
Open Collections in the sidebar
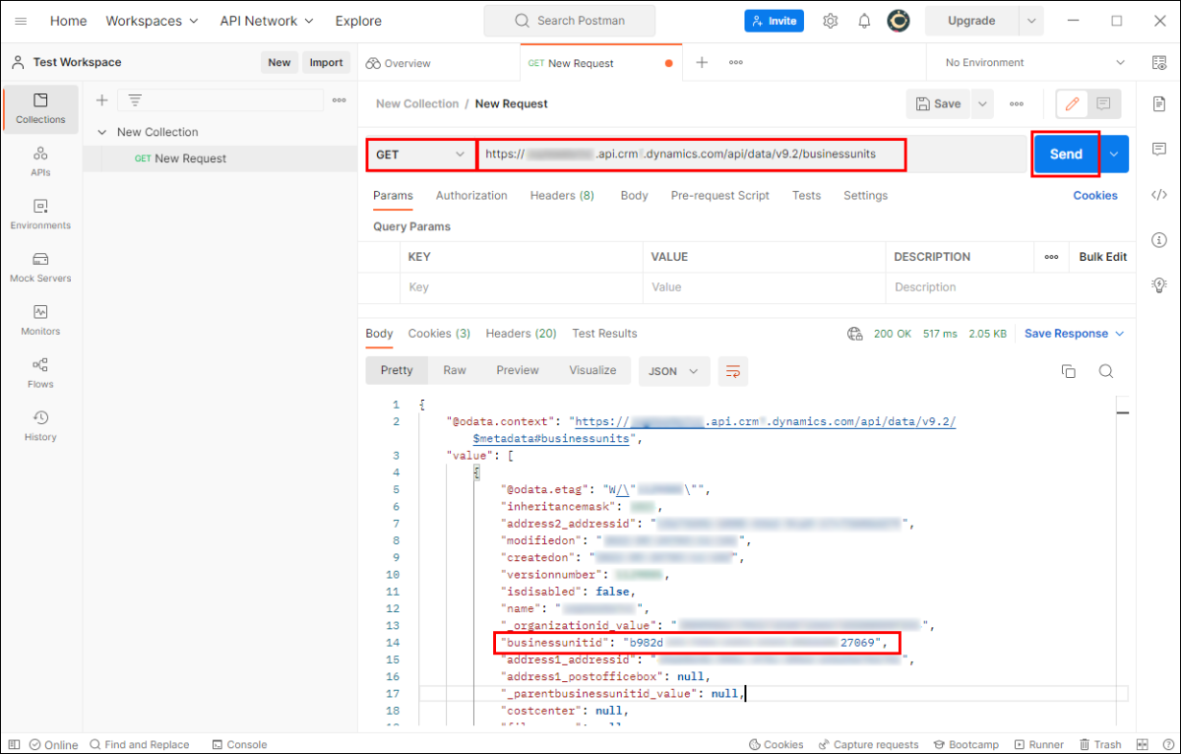[x=40, y=109]
